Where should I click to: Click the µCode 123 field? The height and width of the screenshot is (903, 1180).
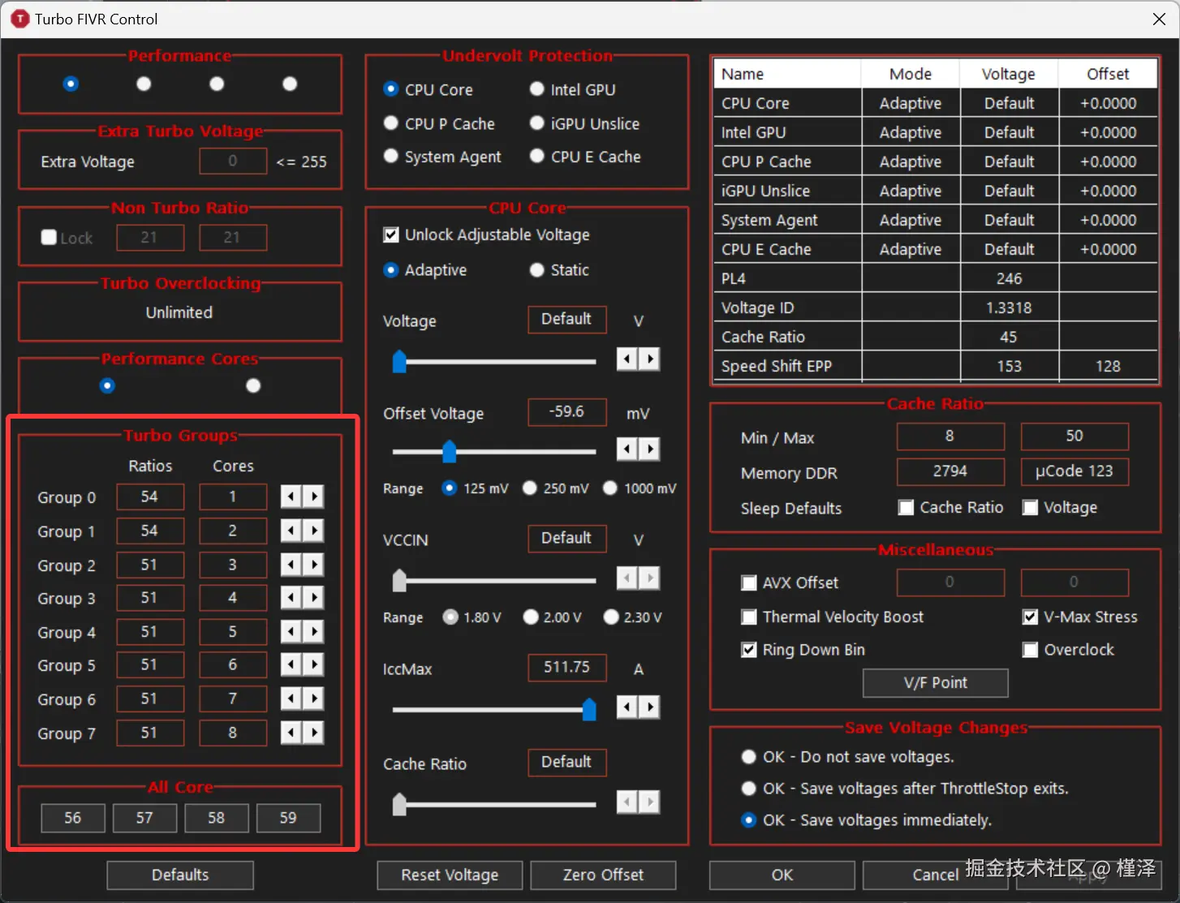(1074, 471)
